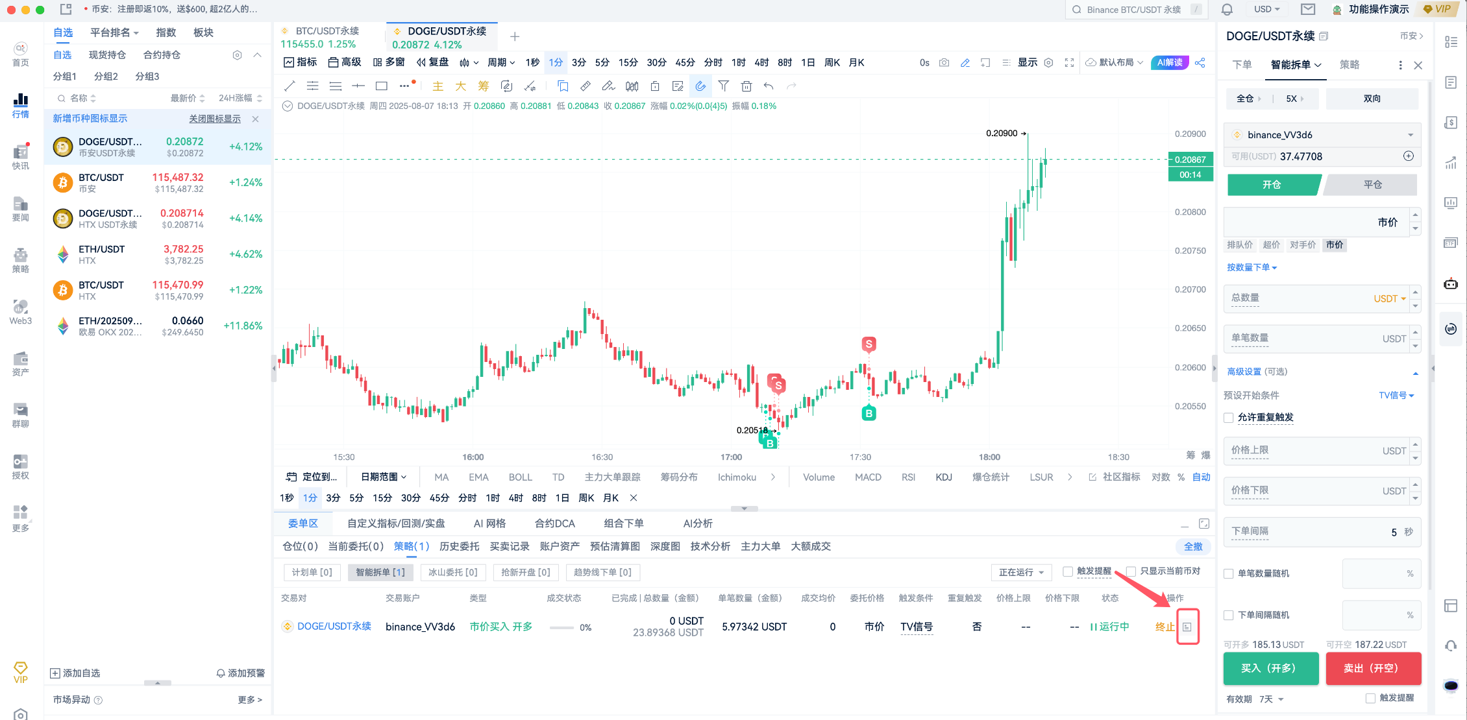
Task: Open the 快讯 news flash sidebar icon
Action: 21,158
